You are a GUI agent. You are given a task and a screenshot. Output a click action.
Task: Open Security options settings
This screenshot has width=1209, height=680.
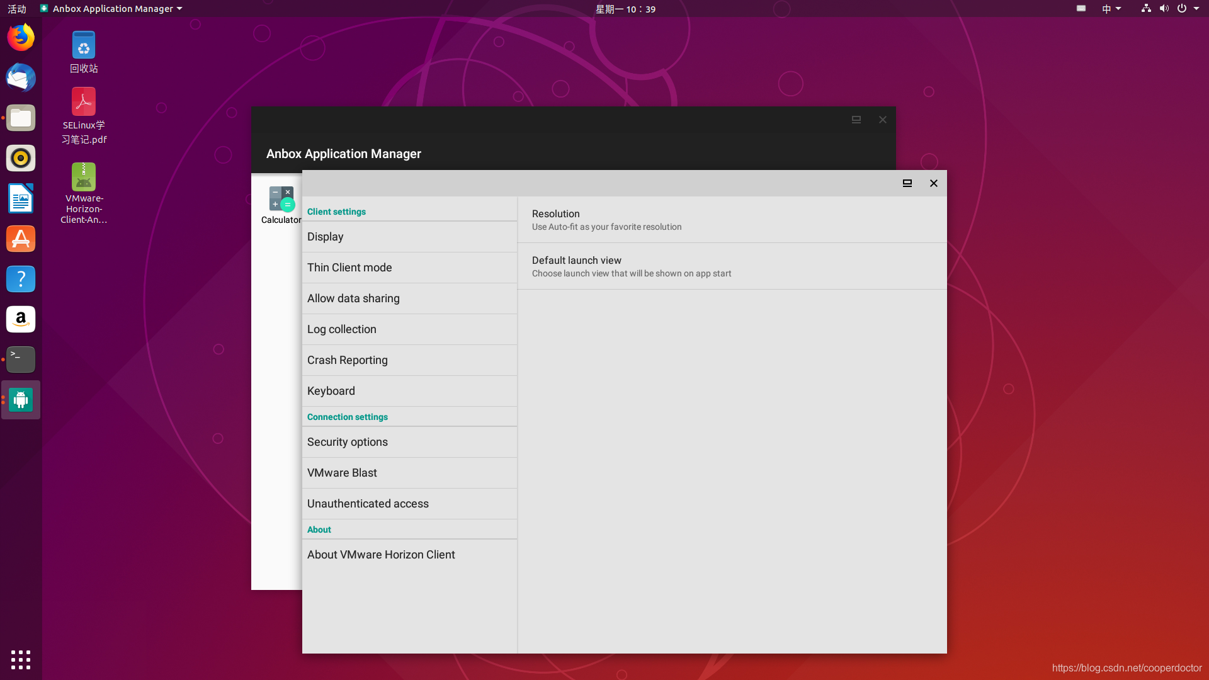[x=409, y=442]
